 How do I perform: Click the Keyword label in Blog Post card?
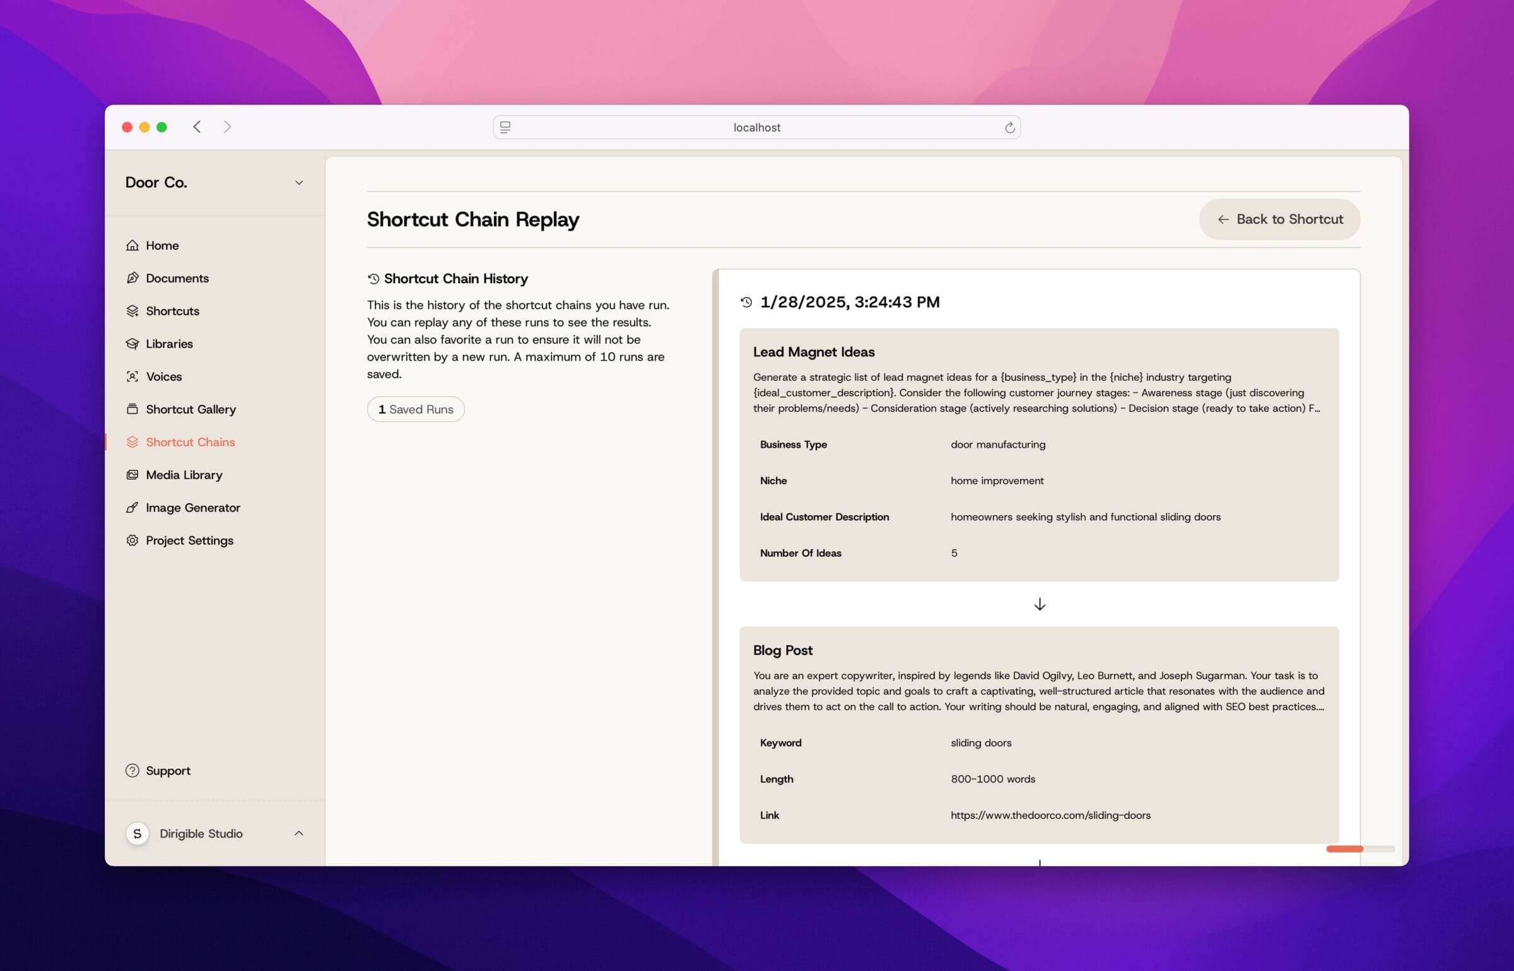(780, 743)
